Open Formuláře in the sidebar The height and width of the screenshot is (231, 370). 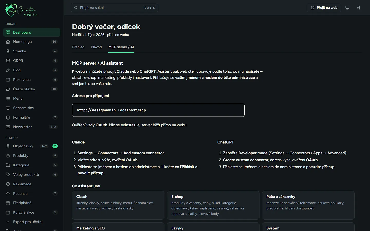click(32, 117)
